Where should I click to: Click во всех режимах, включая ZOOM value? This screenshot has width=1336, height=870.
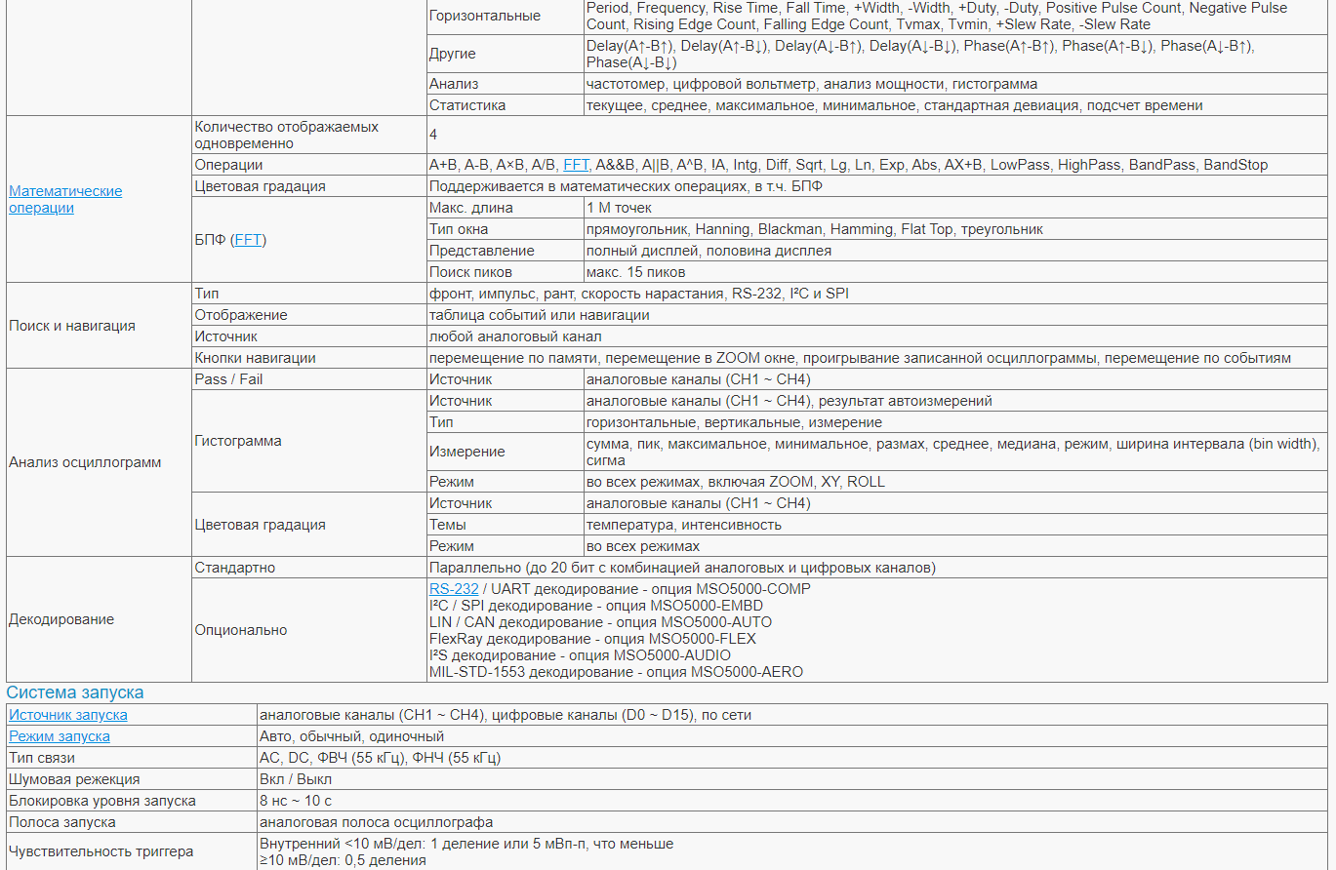(x=736, y=482)
